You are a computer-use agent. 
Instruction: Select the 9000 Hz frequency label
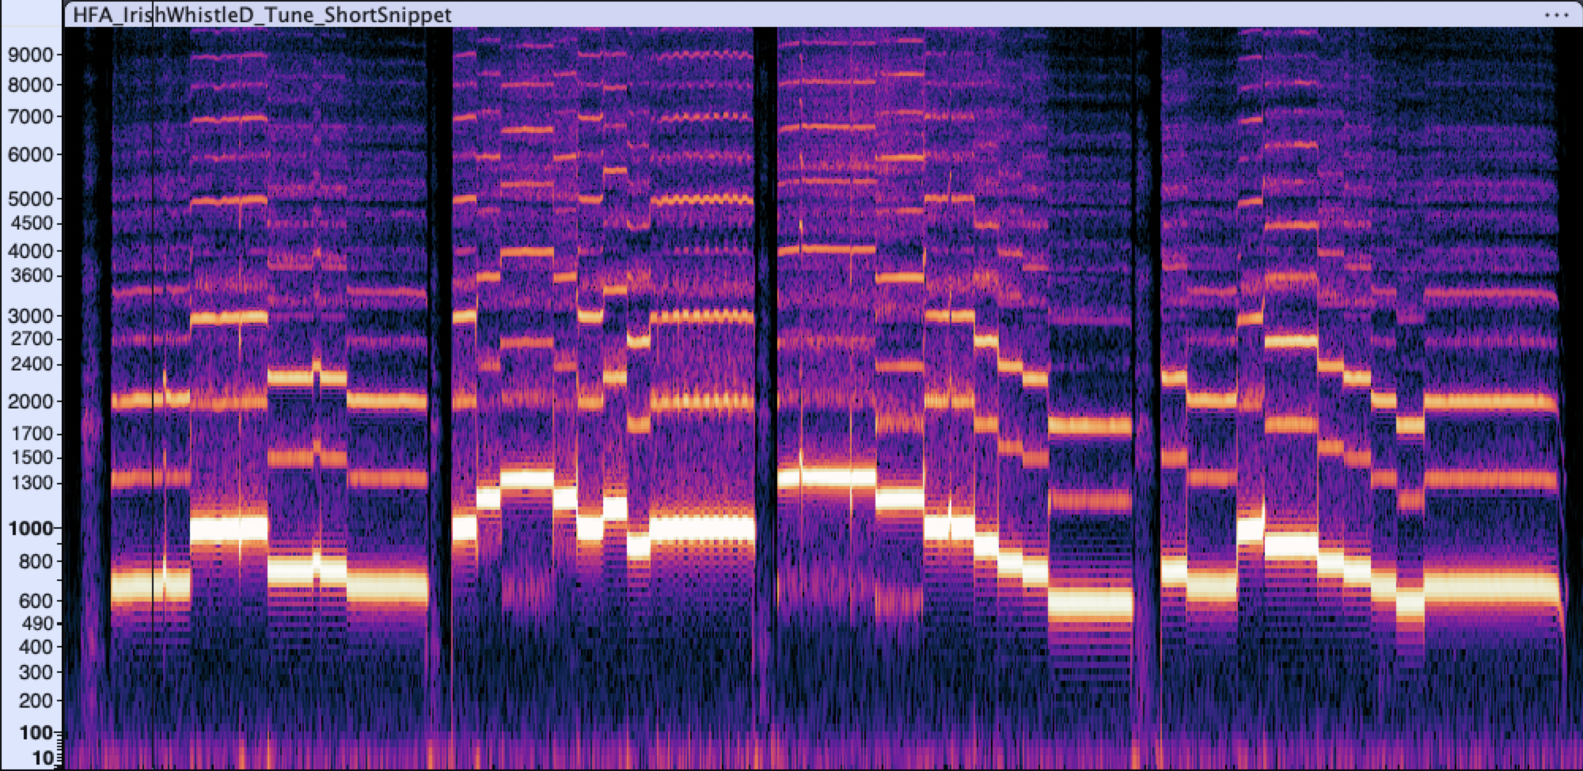click(32, 55)
